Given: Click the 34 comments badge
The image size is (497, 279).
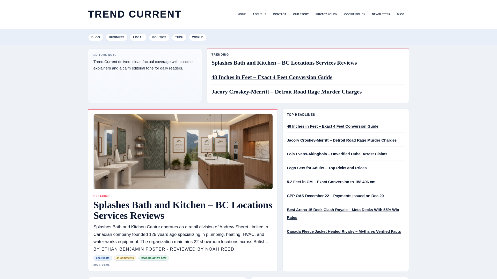Looking at the screenshot, I should click(x=125, y=258).
